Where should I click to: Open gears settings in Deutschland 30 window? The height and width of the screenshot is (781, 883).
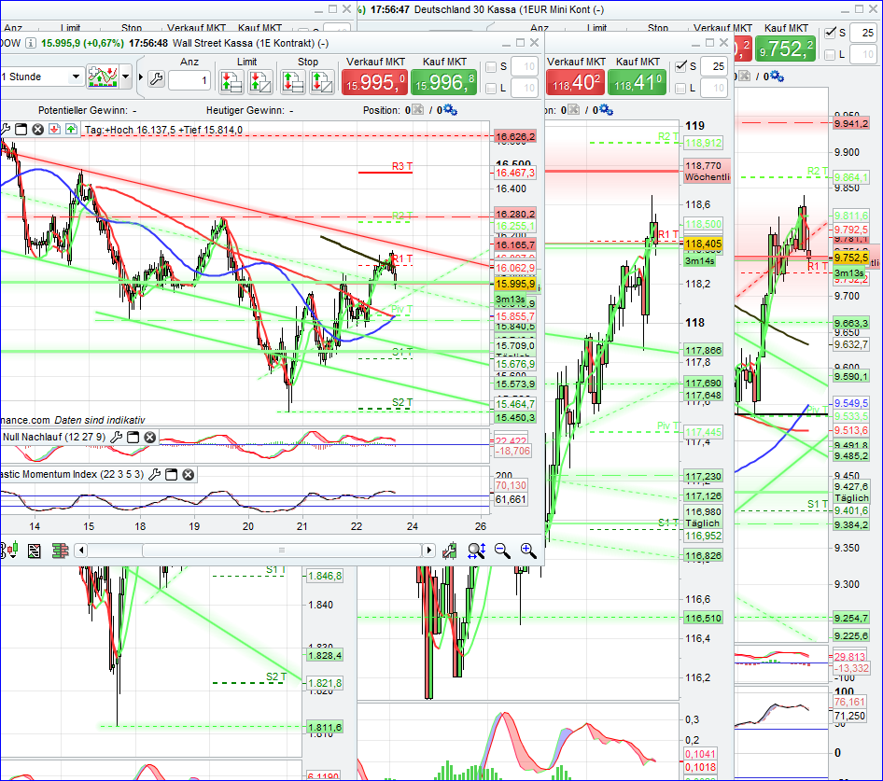tap(778, 76)
